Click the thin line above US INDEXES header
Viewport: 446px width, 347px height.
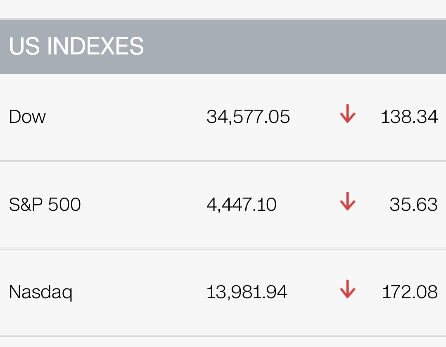pos(223,19)
